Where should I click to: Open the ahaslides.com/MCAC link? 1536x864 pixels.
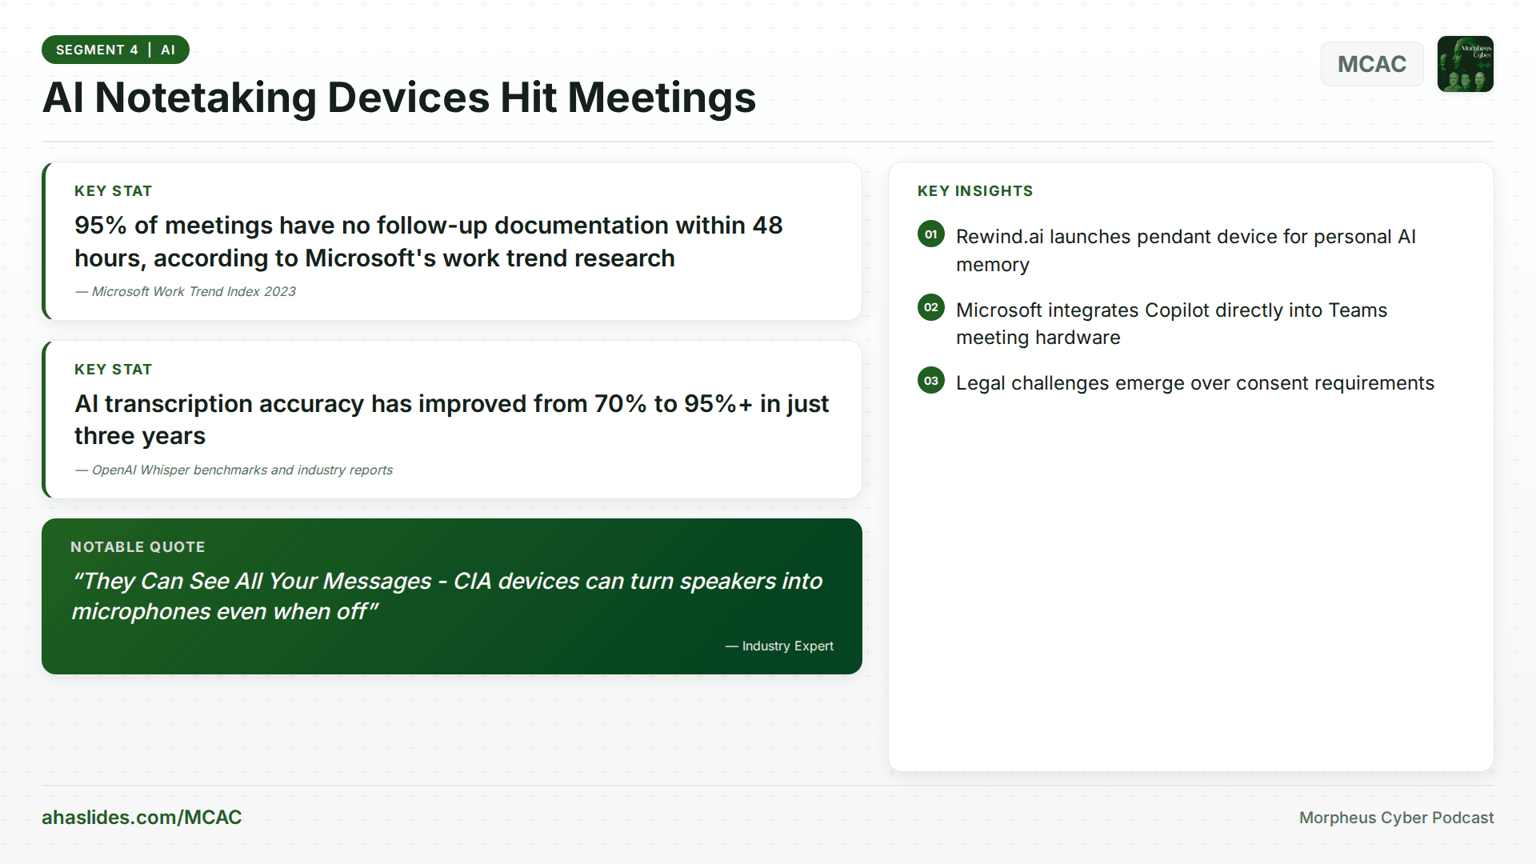pos(142,818)
